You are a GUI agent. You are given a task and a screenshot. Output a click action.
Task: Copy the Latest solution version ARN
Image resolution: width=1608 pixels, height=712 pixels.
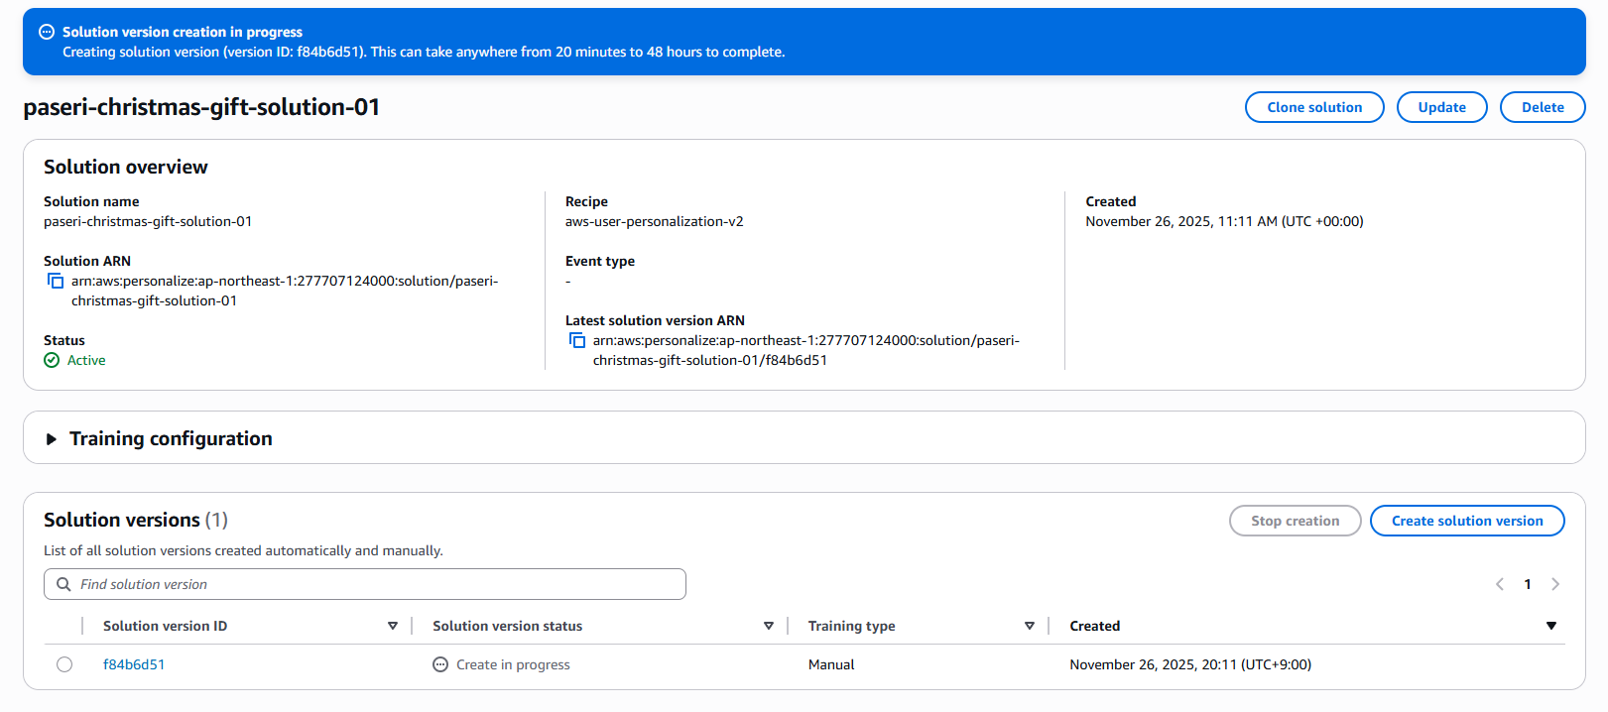point(577,341)
